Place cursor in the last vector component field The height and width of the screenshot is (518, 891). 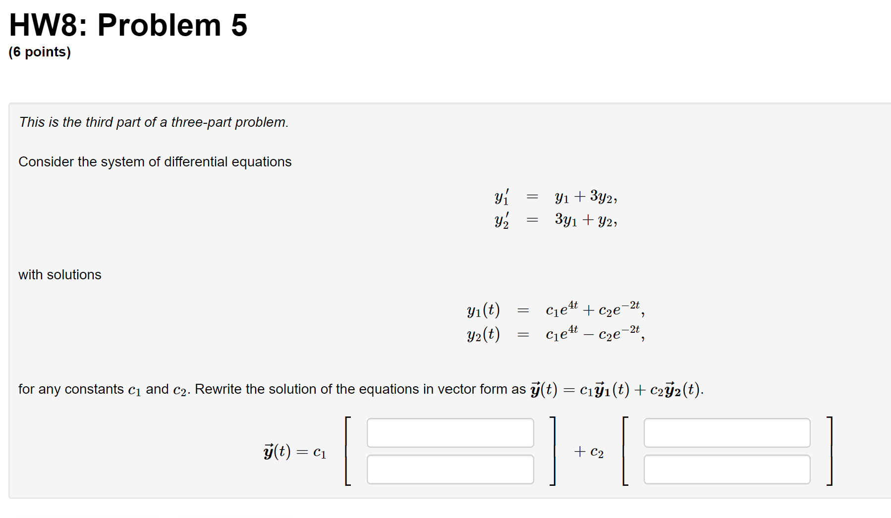726,468
